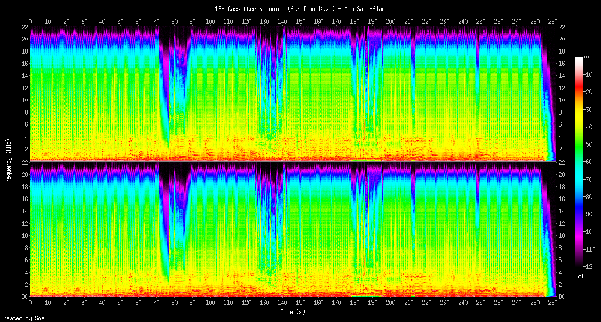This screenshot has width=601, height=322.
Task: Click the spectrogram title text at top
Action: click(x=300, y=9)
